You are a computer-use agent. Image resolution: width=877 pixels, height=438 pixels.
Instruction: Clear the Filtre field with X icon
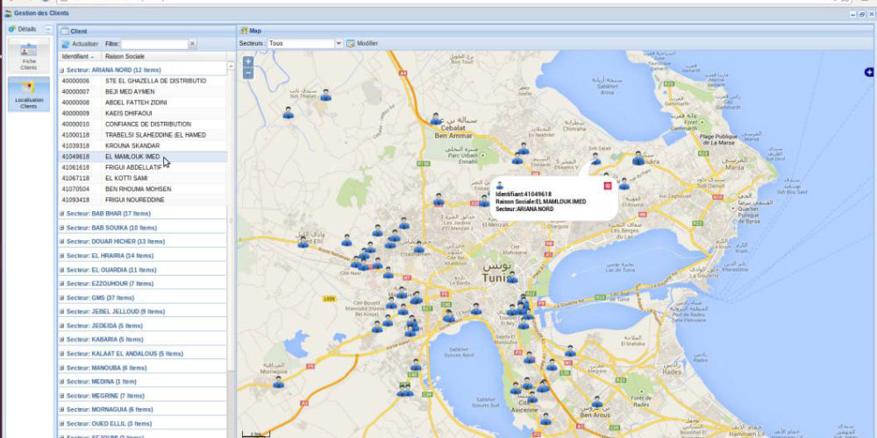193,44
